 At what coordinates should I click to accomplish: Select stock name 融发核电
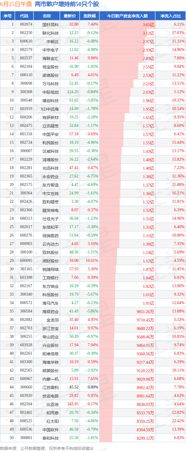click(x=51, y=210)
